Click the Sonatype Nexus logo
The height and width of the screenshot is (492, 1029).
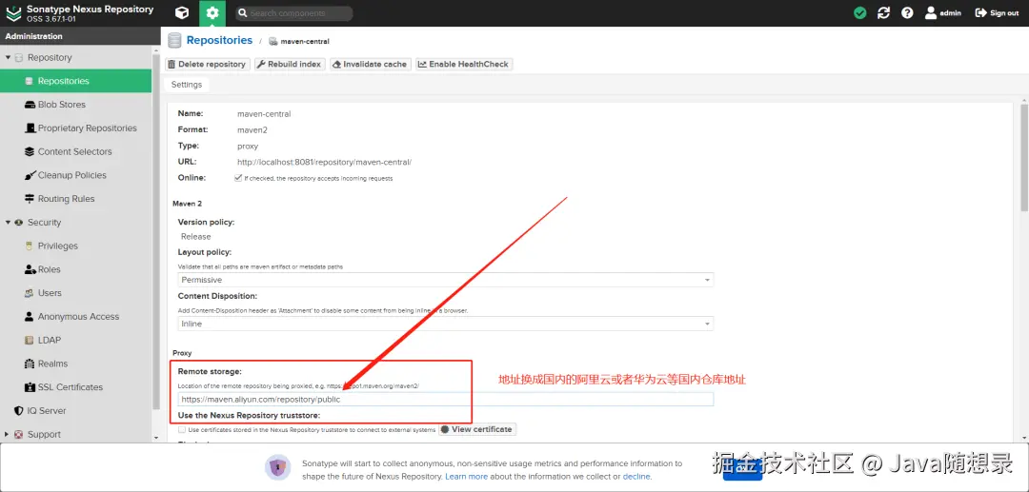(x=13, y=13)
